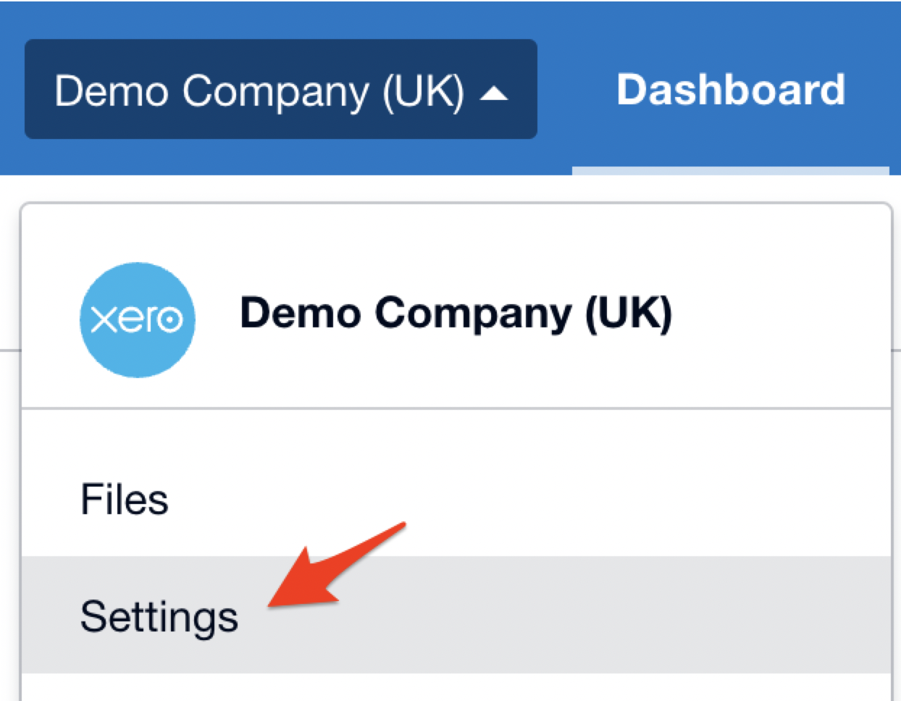Image resolution: width=901 pixels, height=701 pixels.
Task: Click the active Dashboard tab underline
Action: [730, 171]
